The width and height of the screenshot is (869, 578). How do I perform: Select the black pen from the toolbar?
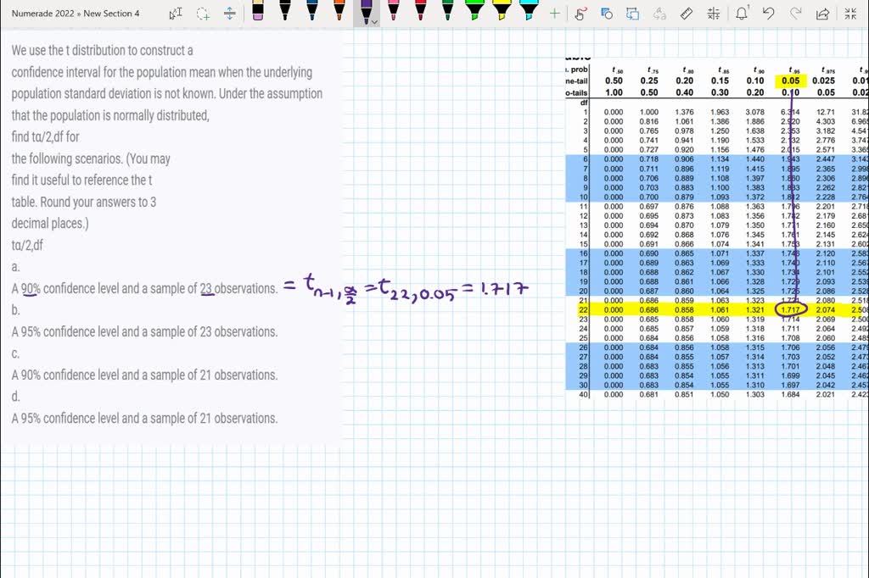point(283,13)
